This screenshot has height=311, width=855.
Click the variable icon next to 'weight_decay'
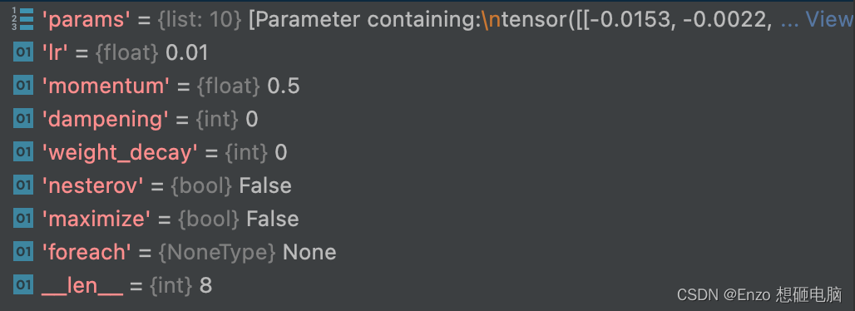23,152
